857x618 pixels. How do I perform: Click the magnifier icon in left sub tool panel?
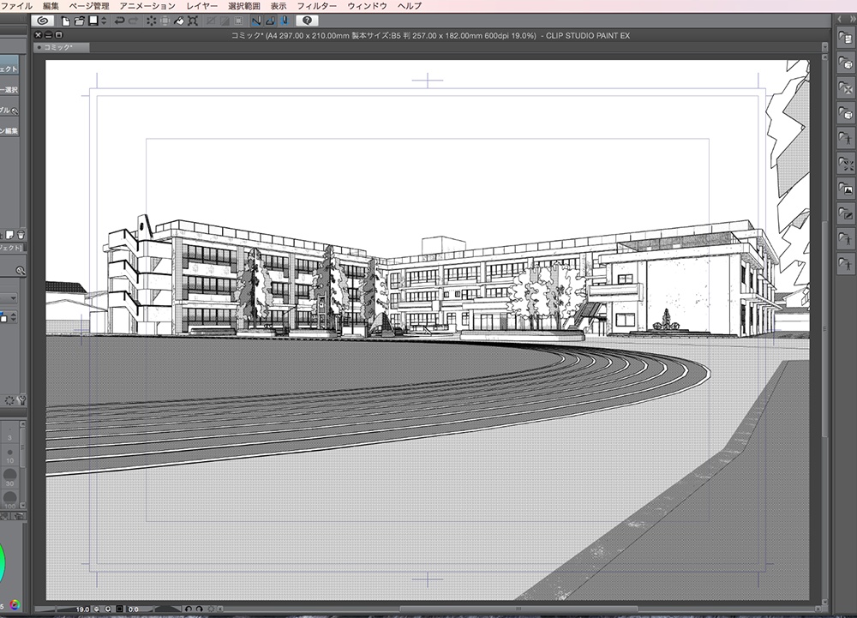[21, 271]
